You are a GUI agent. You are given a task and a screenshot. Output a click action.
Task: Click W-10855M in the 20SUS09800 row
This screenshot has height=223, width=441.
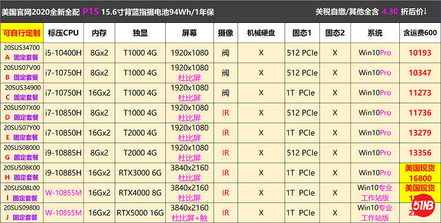64,213
